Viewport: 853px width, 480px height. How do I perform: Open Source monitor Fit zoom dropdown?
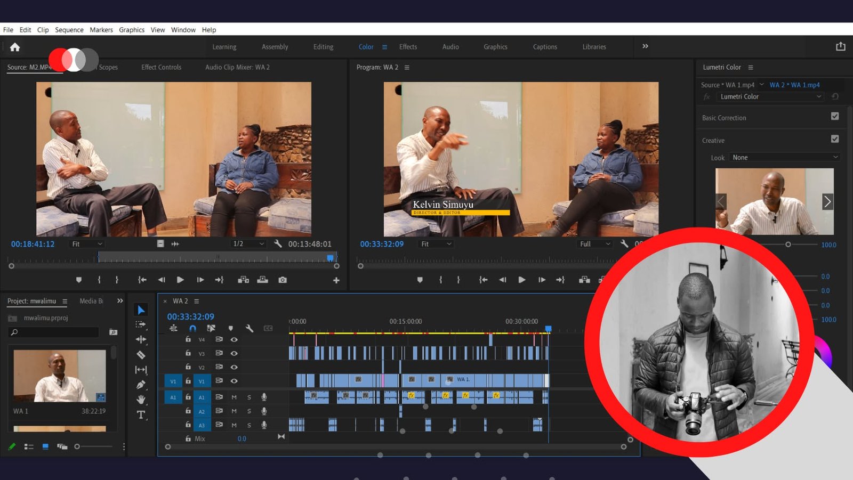[87, 243]
